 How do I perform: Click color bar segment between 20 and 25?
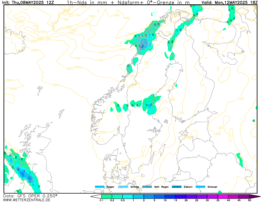(x=191, y=197)
